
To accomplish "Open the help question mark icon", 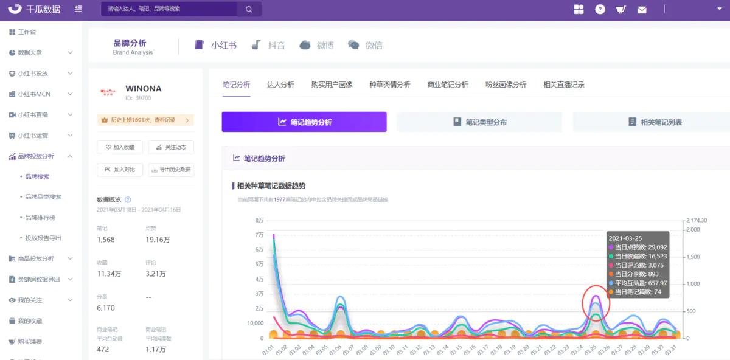I will pos(600,9).
